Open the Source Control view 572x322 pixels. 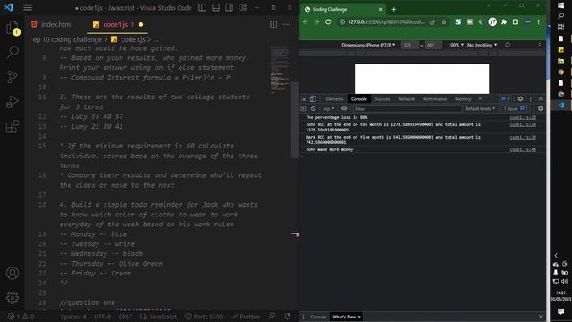coord(13,77)
